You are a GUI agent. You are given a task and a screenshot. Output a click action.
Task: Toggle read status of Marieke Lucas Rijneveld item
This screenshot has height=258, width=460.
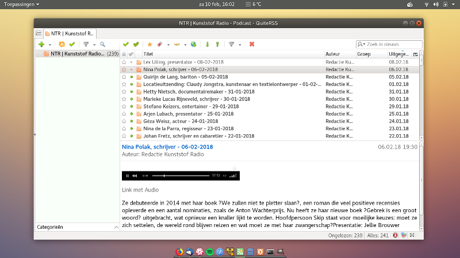(x=132, y=99)
